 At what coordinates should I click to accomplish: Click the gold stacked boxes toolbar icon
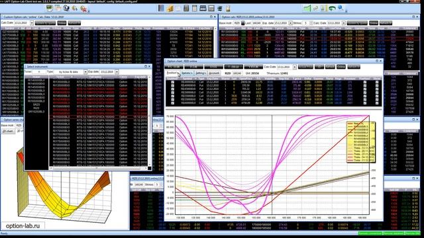[x=170, y=9]
